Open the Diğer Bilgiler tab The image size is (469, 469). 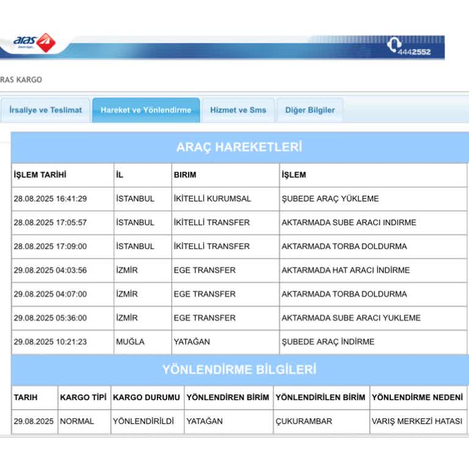310,110
